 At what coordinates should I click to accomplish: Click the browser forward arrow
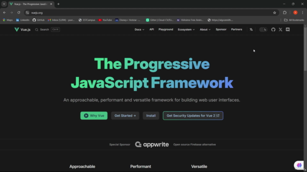pos(12,13)
